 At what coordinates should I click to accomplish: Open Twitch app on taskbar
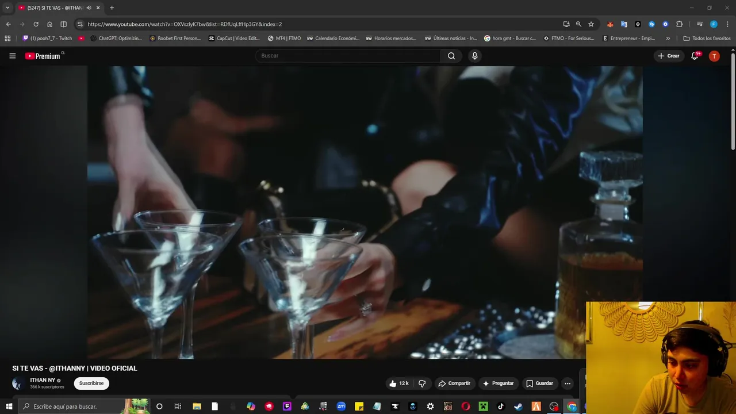287,407
